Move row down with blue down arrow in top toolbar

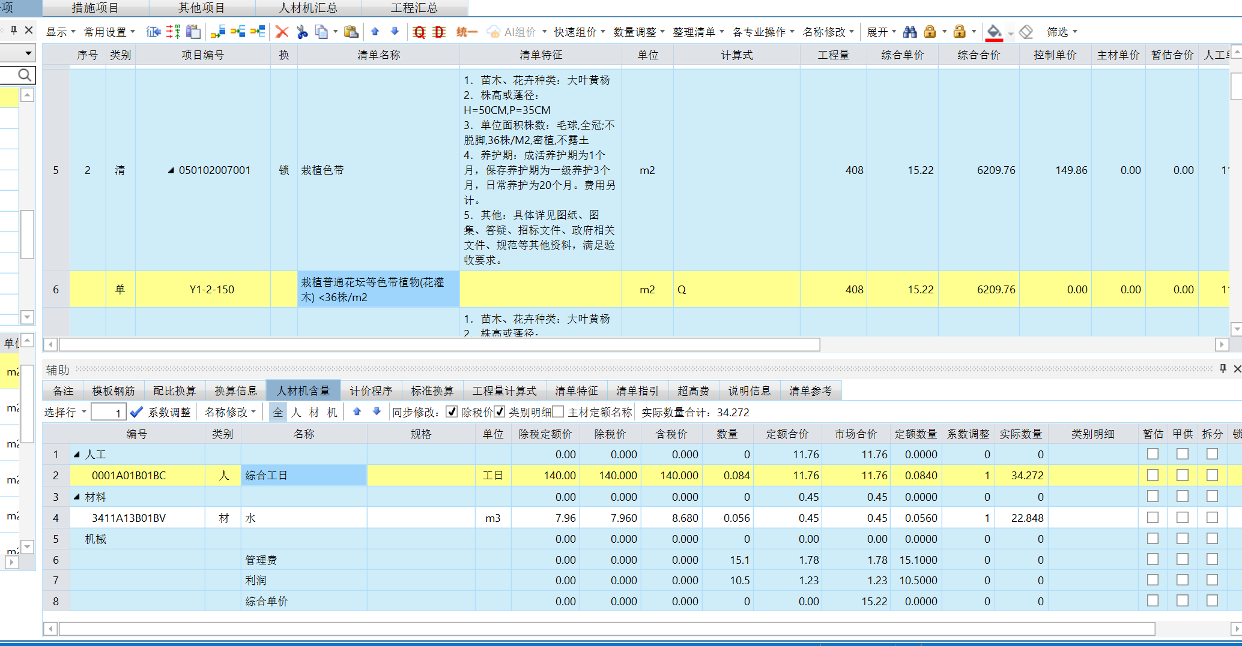pyautogui.click(x=395, y=32)
